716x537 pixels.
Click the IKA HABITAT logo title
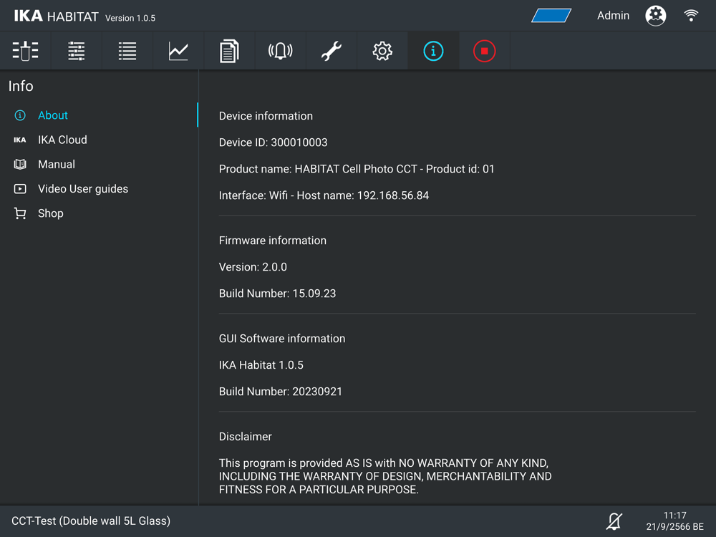click(x=56, y=16)
